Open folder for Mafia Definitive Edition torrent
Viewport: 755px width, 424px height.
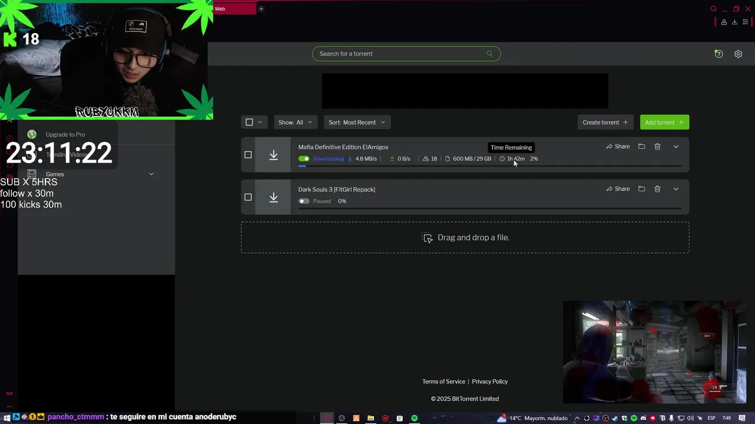[x=641, y=147]
